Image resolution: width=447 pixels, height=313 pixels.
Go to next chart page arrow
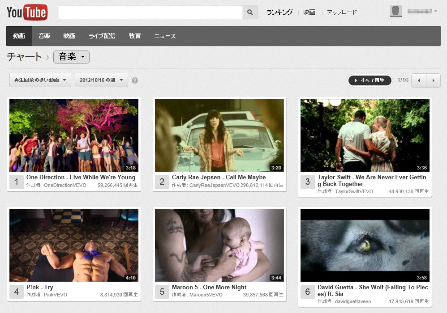433,80
